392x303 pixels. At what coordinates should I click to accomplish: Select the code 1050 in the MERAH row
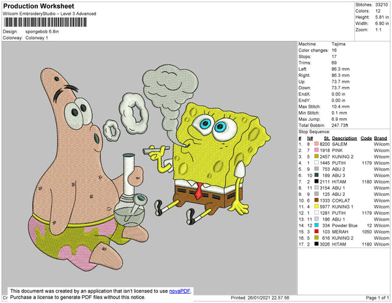click(367, 232)
